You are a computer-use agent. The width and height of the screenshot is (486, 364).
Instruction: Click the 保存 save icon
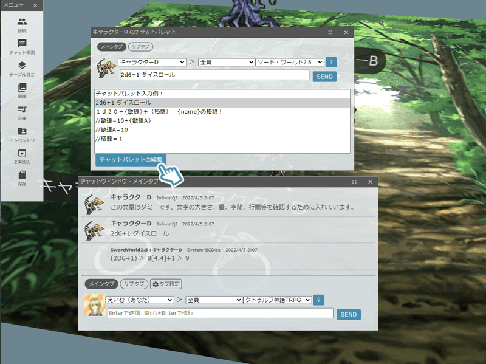pos(22,175)
